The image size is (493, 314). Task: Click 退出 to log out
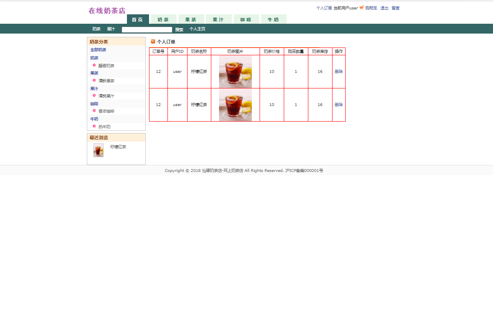(x=384, y=7)
